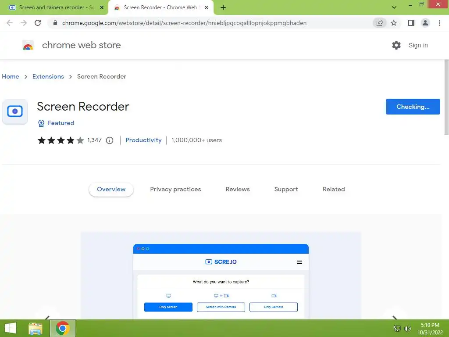
Task: Go to Home breadcrumb
Action: click(x=11, y=76)
